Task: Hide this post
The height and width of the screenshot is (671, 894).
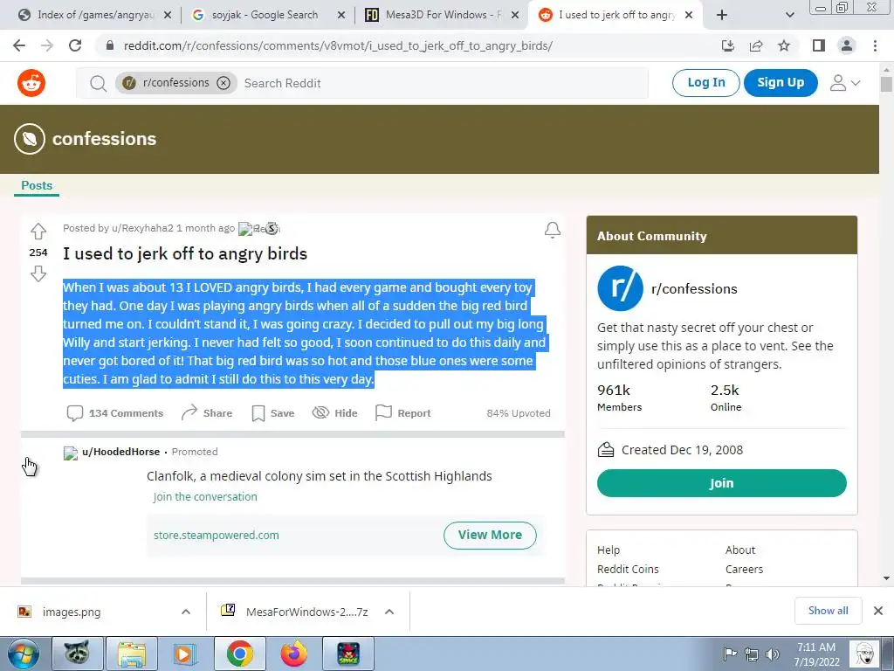Action: (x=334, y=413)
